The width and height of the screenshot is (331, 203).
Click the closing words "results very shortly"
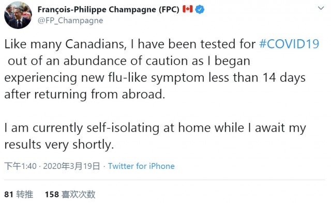pyautogui.click(x=59, y=145)
